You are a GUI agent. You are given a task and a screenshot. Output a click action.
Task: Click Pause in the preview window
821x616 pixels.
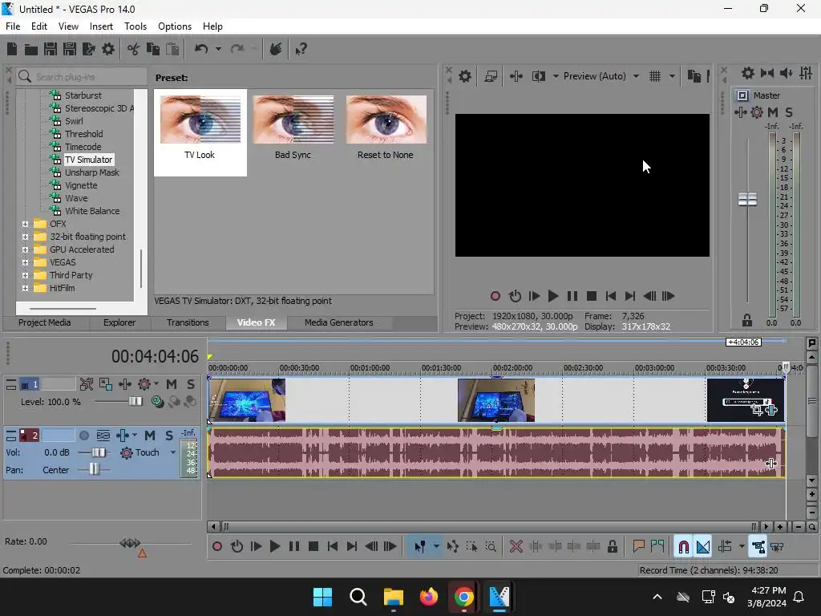[x=572, y=297]
